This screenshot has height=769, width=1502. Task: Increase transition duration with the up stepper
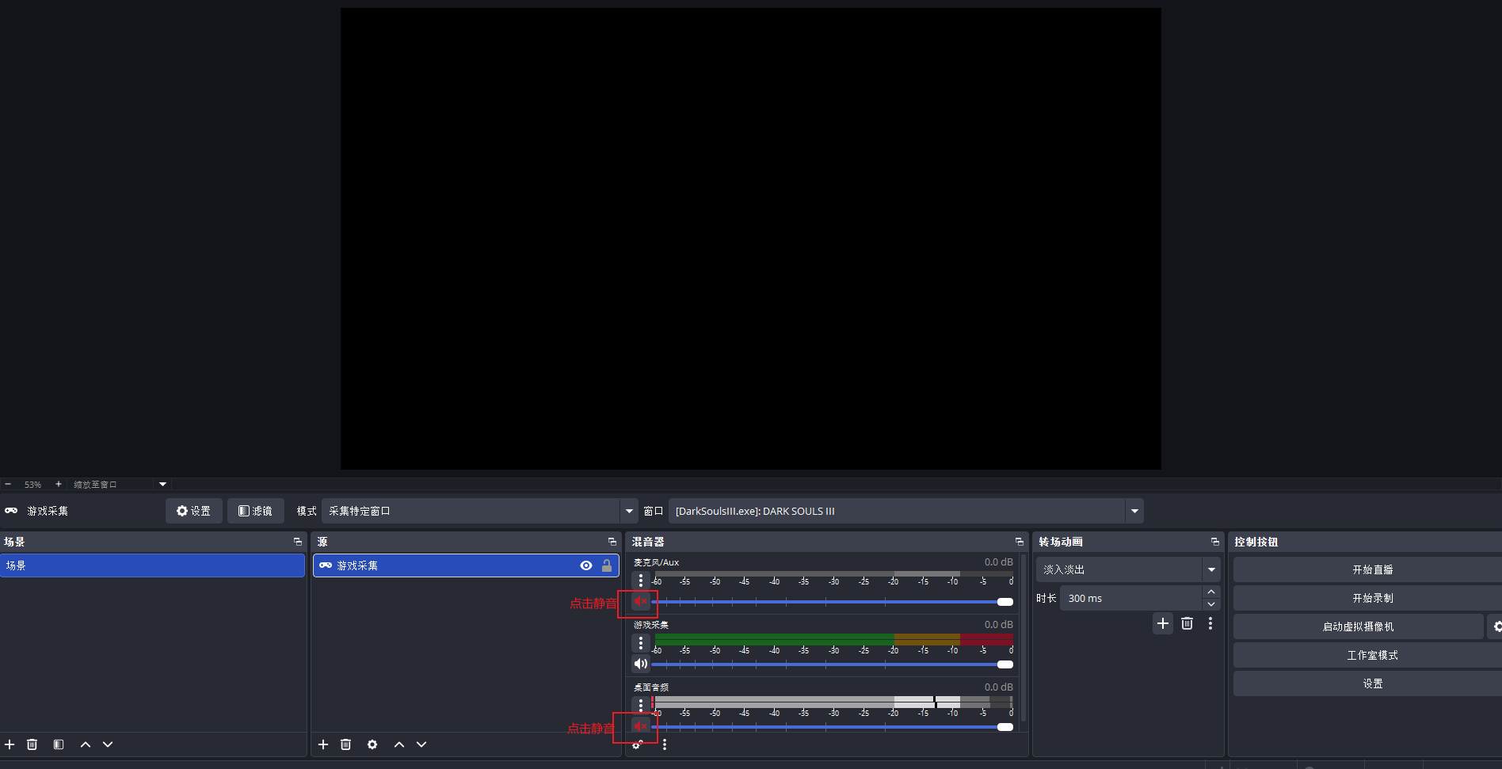(x=1210, y=592)
